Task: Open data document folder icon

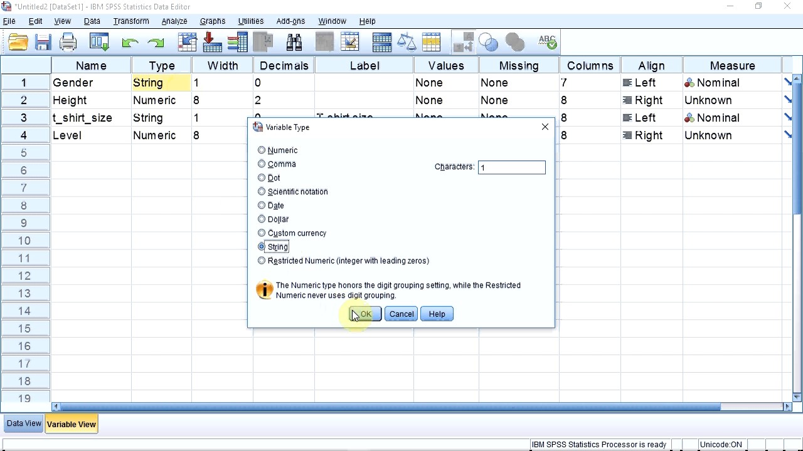Action: coord(18,43)
